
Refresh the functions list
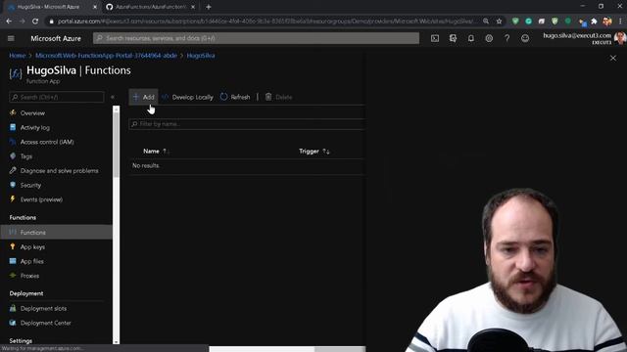[235, 97]
